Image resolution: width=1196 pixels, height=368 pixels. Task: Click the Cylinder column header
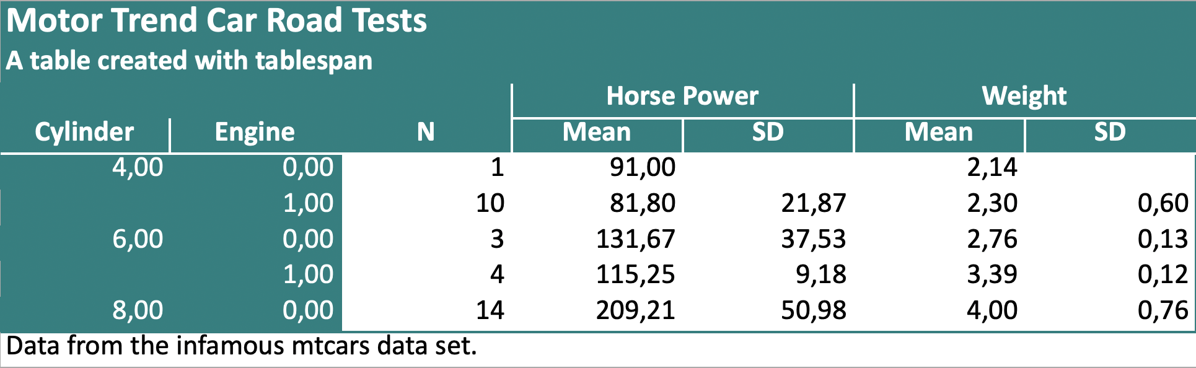[84, 132]
